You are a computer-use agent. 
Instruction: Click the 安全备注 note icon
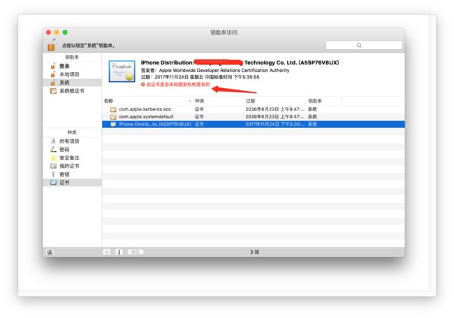[x=53, y=158]
